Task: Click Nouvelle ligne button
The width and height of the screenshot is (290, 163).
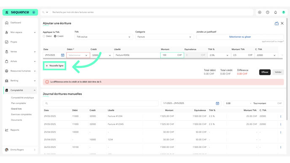Action: (54, 66)
